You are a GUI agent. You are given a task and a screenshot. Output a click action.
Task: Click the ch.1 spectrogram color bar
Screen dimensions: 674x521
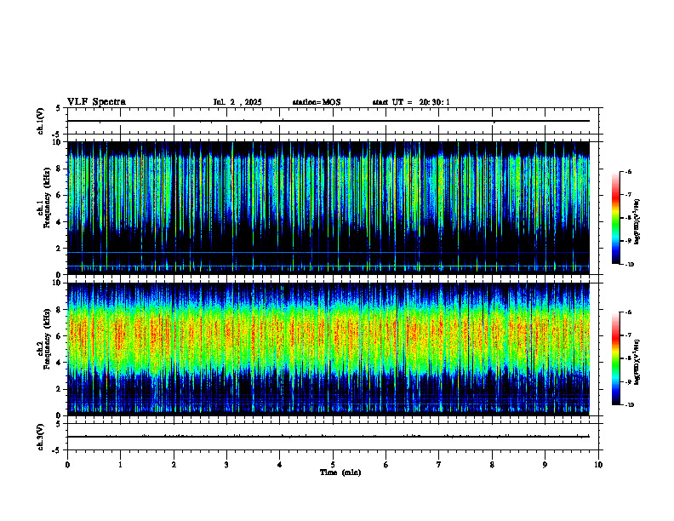[x=616, y=218]
